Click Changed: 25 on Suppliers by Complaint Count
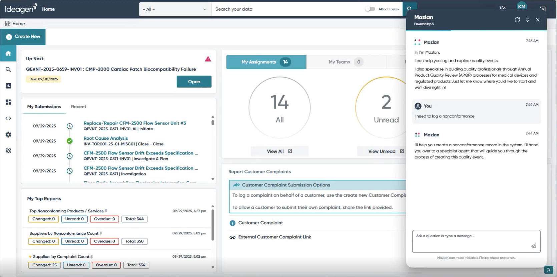 coord(45,265)
